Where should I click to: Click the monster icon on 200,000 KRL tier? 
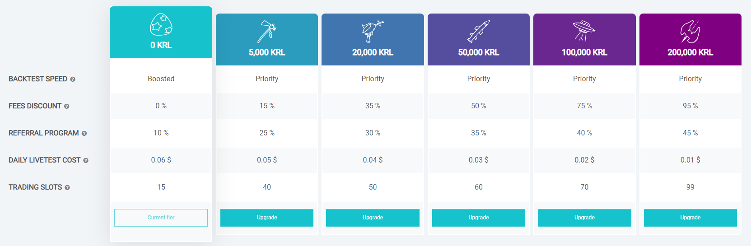(x=690, y=32)
